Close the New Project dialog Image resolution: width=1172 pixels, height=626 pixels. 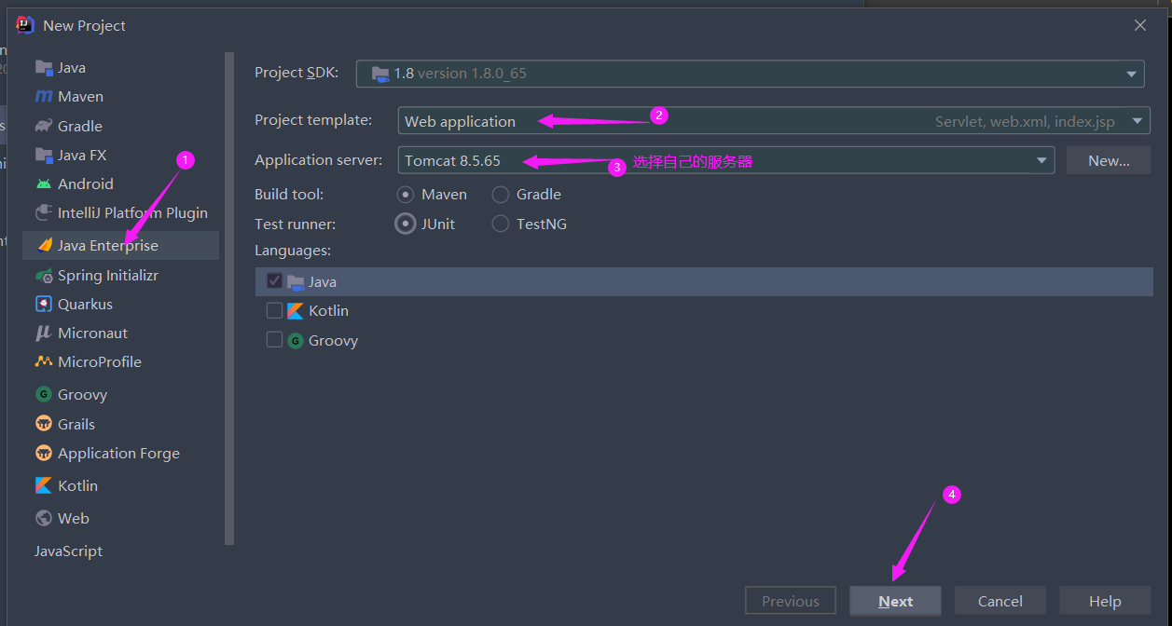tap(1140, 25)
